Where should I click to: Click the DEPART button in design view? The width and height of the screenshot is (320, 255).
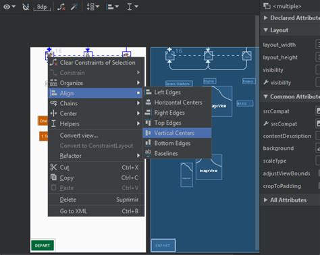pos(43,246)
